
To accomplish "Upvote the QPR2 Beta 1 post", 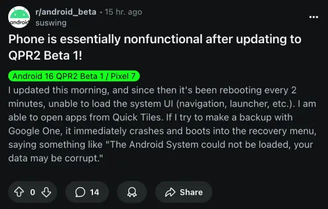I will (19, 192).
